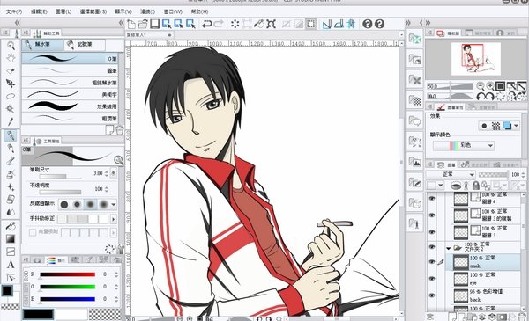This screenshot has height=321, width=529.
Task: Click the red R color slider
Action: [68, 274]
